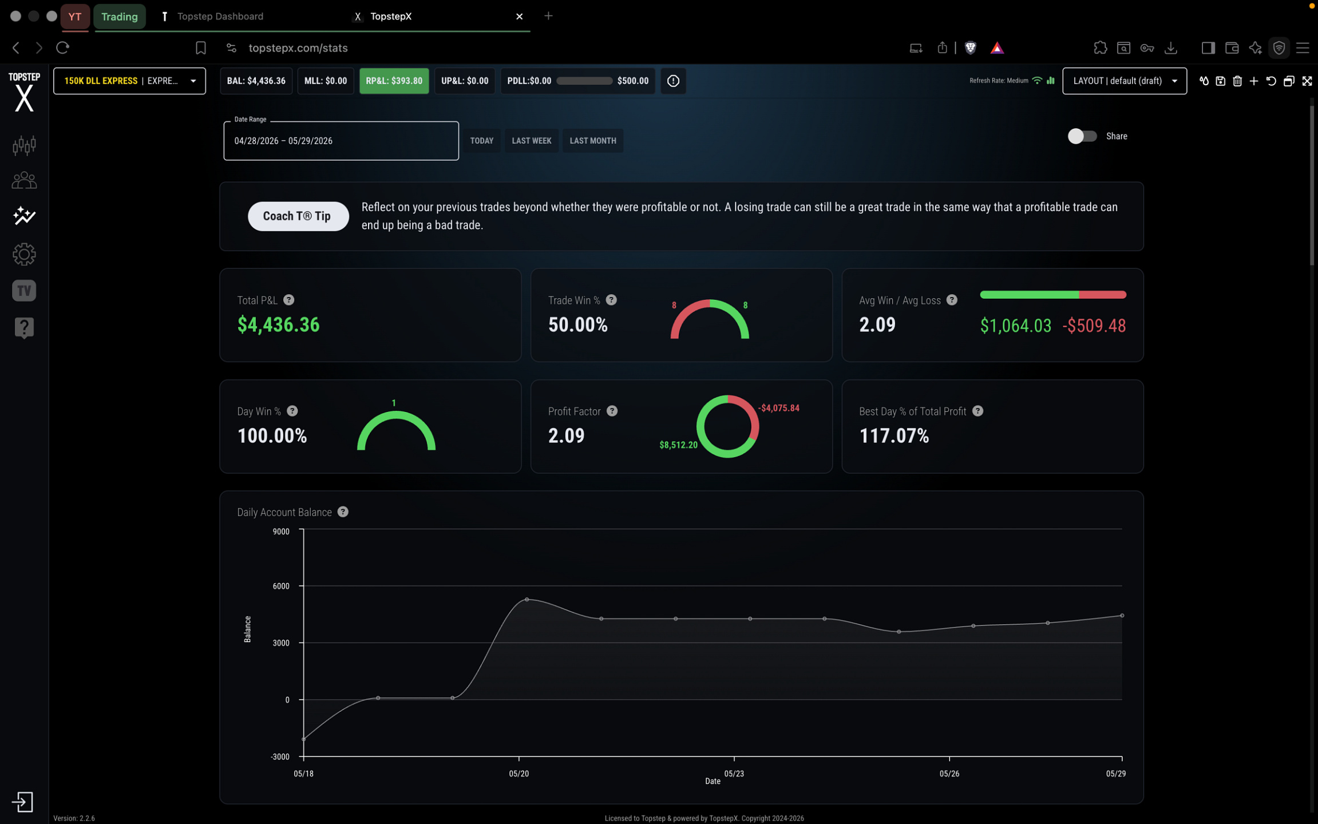The width and height of the screenshot is (1318, 824).
Task: Open the trading chart view in sidebar
Action: point(24,145)
